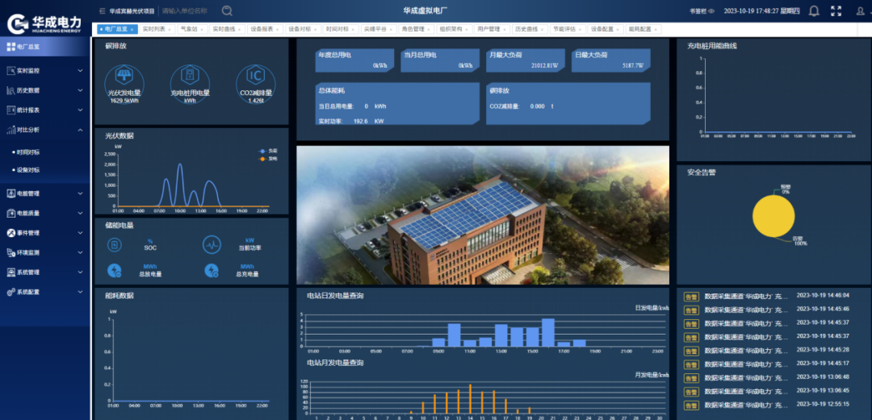The image size is (872, 420).
Task: Click the 华成电力 company logo
Action: (44, 23)
